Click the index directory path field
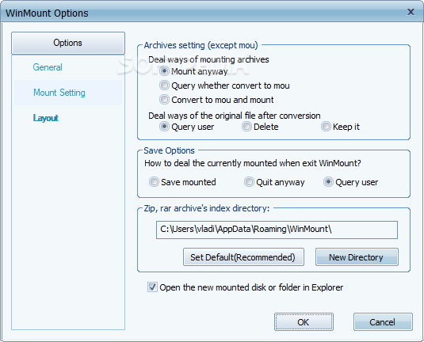Screen dimensions: 424x342 pos(277,230)
